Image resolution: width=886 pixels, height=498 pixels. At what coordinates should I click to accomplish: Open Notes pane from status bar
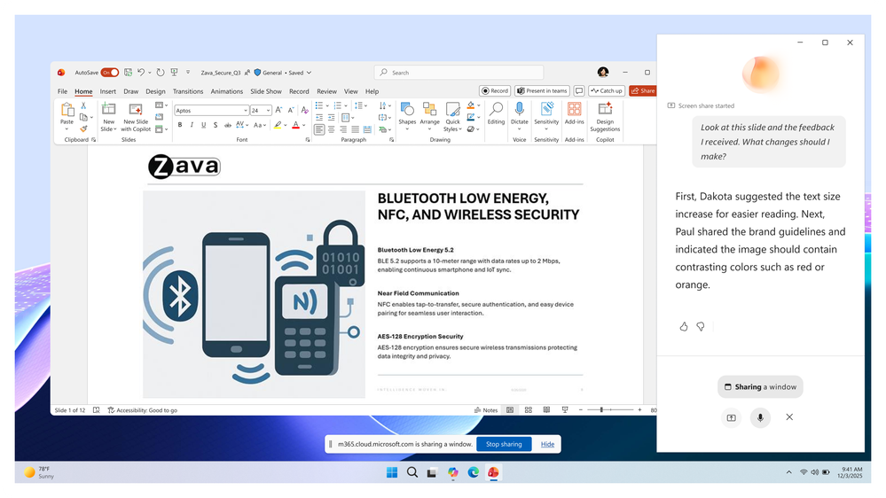coord(486,410)
